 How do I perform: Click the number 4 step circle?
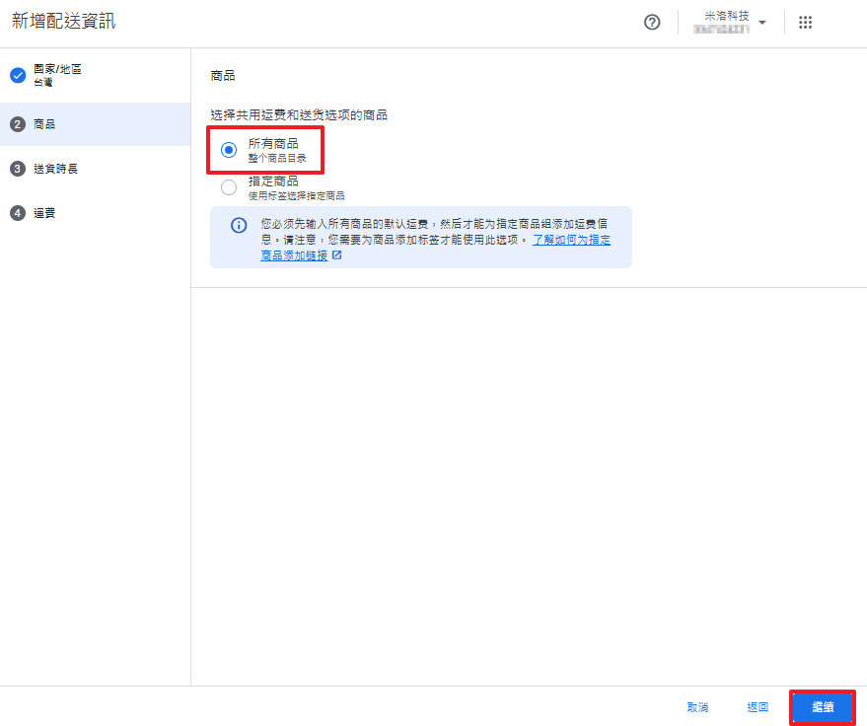pyautogui.click(x=18, y=213)
